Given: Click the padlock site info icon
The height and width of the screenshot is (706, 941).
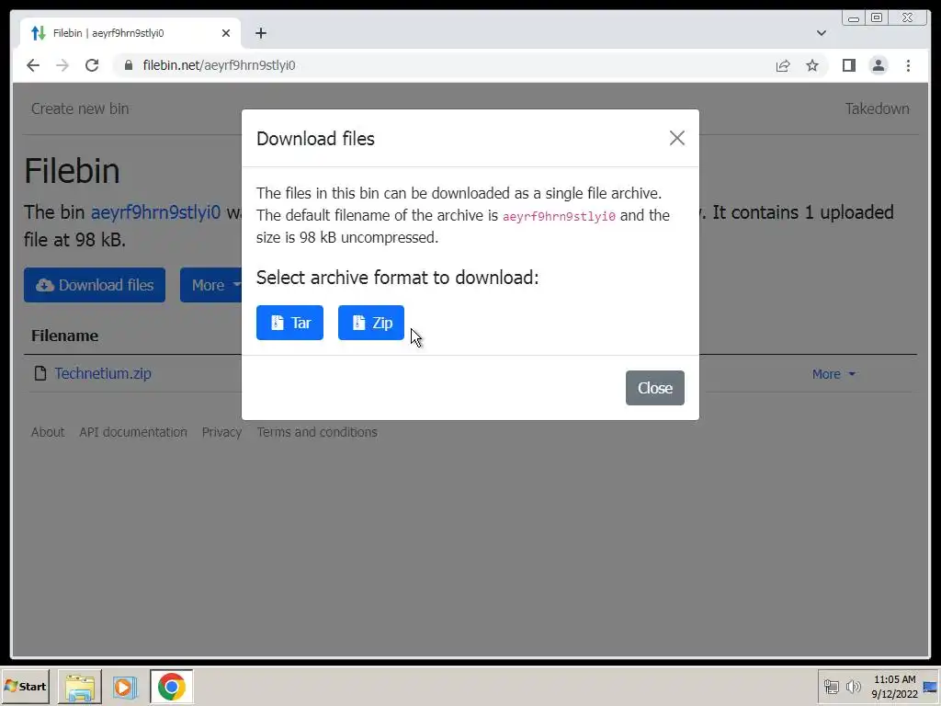Looking at the screenshot, I should [x=128, y=65].
